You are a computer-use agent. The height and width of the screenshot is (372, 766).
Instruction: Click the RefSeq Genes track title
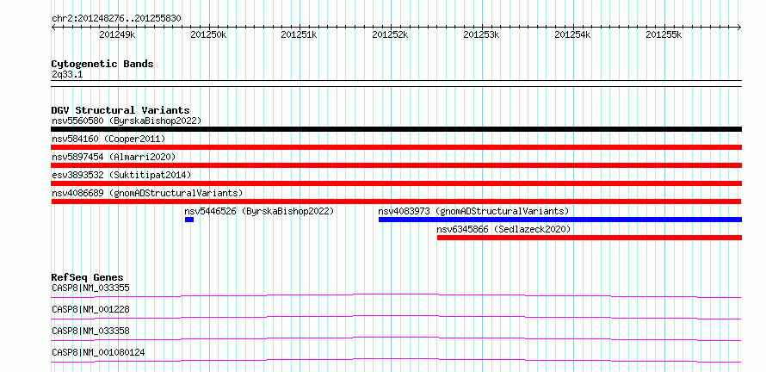pos(88,278)
